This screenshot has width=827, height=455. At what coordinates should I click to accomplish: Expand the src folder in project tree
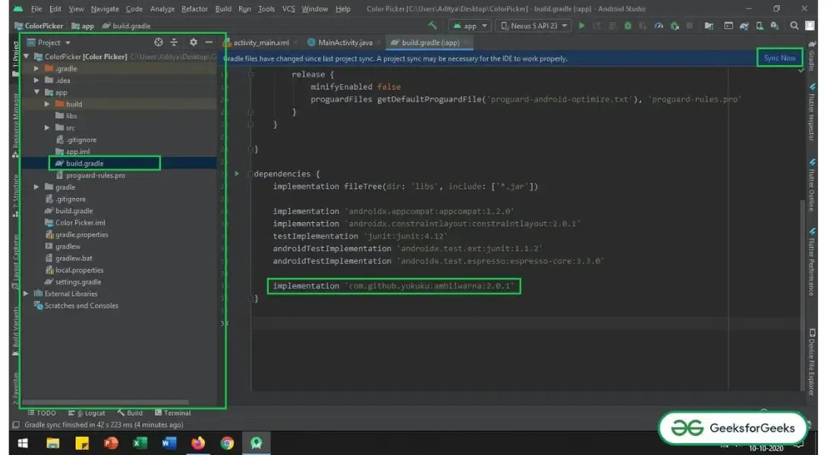(x=48, y=128)
